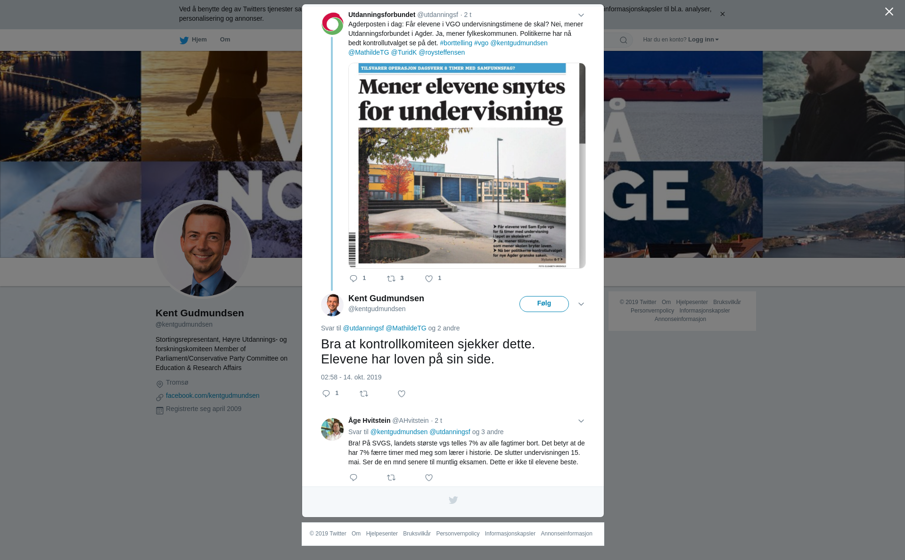Retweet Åge Hvitstein's reply
905x560 pixels.
pyautogui.click(x=391, y=478)
